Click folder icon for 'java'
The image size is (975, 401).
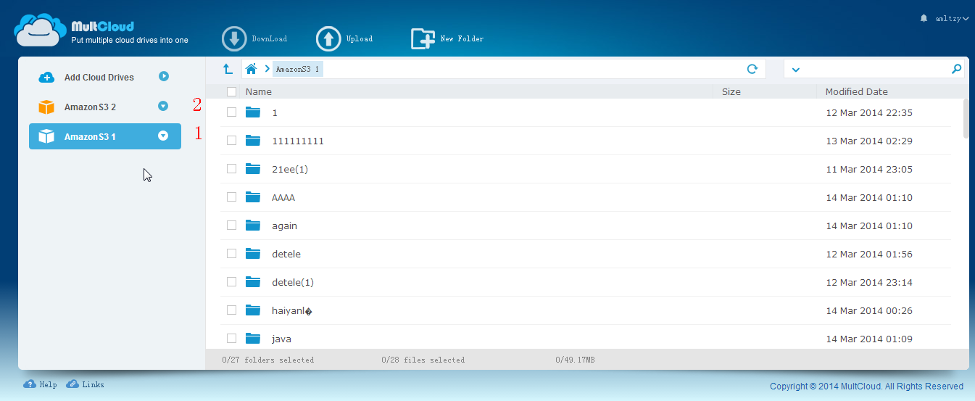point(252,339)
